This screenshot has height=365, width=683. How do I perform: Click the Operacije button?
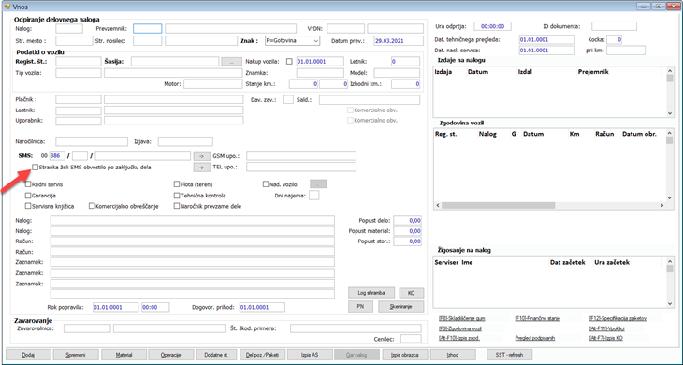click(170, 355)
